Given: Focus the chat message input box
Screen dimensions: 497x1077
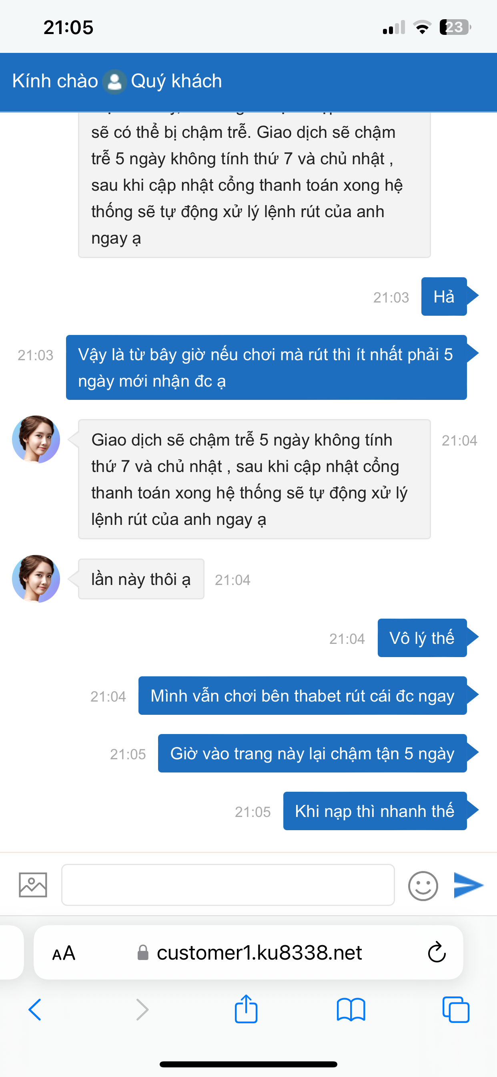Looking at the screenshot, I should 228,885.
